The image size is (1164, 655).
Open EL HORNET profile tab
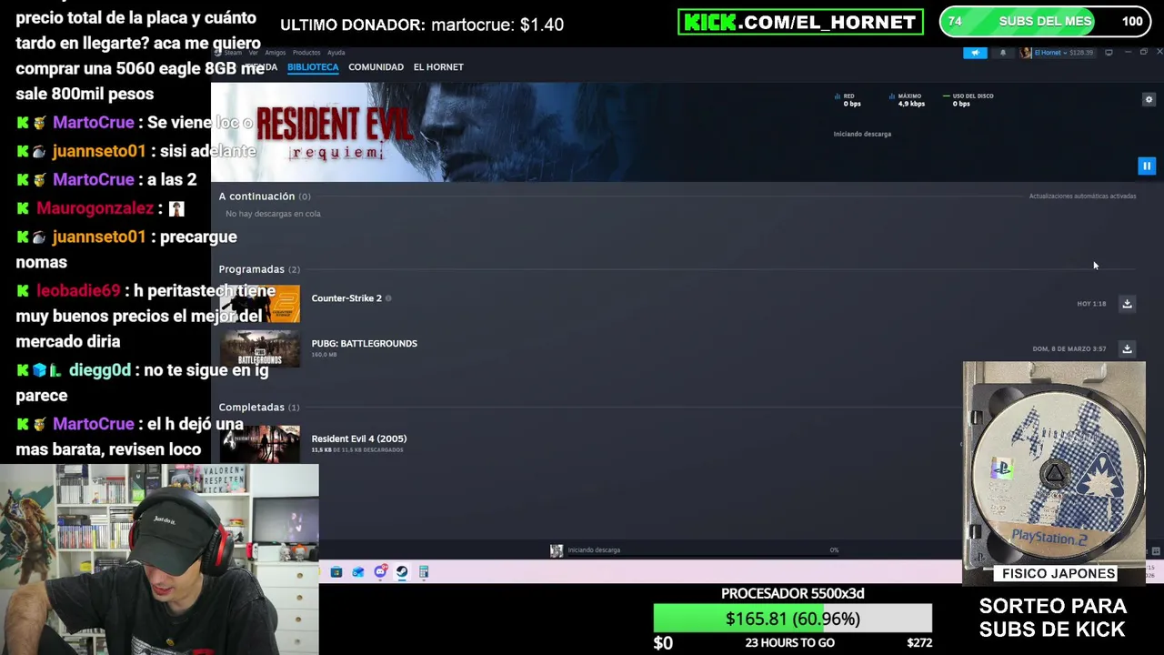tap(438, 67)
